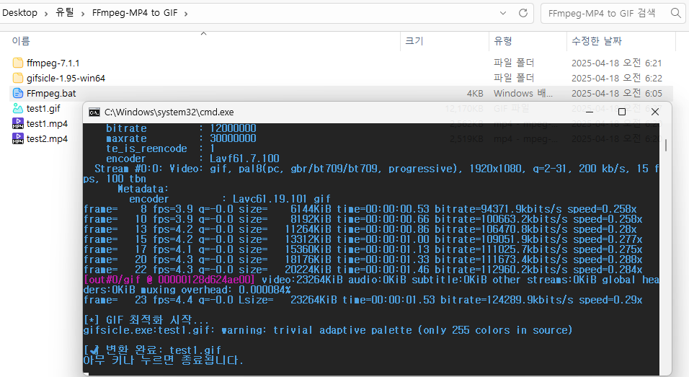Minimize the cmd.exe window

click(590, 112)
